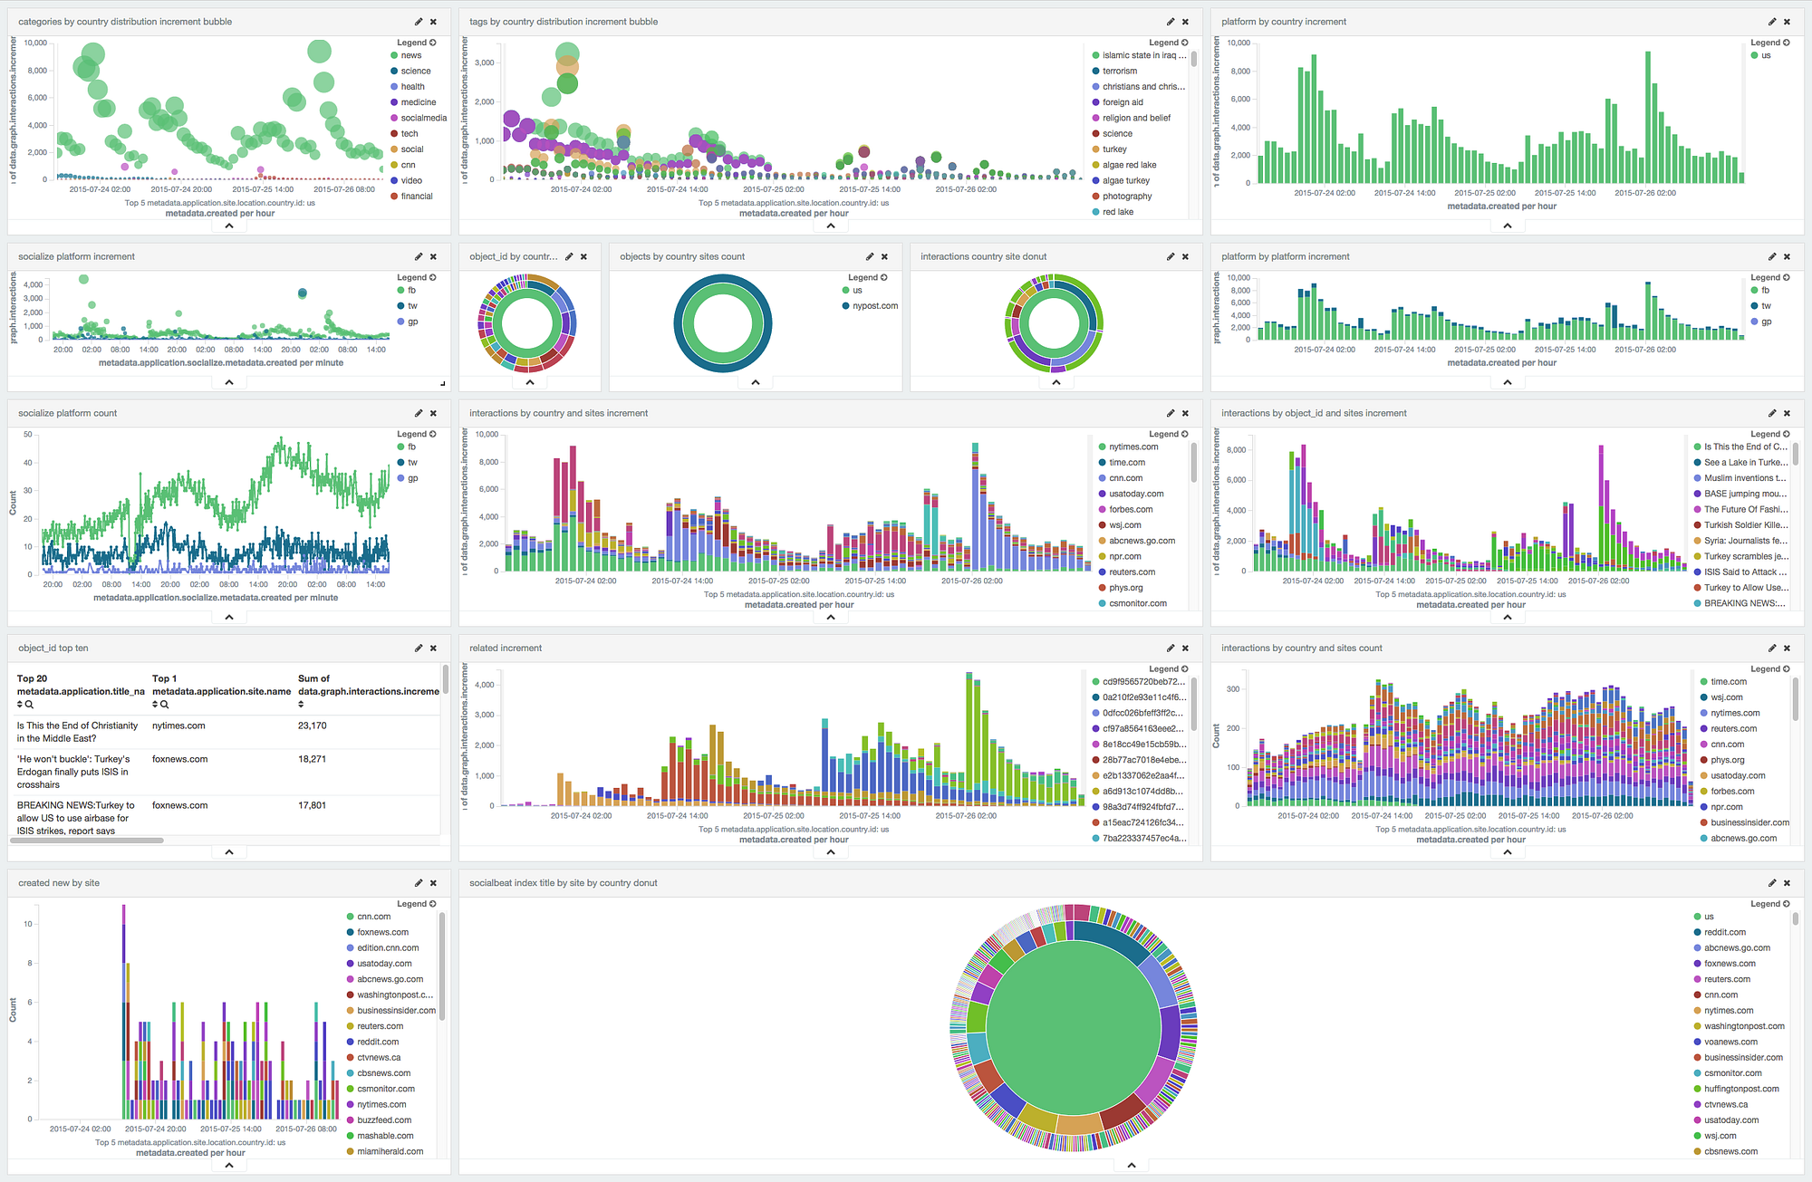Remove the socialbeat index title donut panel
This screenshot has height=1182, width=1812.
tap(1787, 882)
